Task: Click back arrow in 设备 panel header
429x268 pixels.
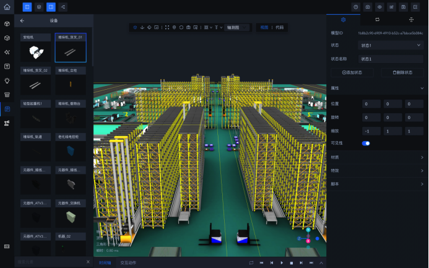Action: click(22, 20)
